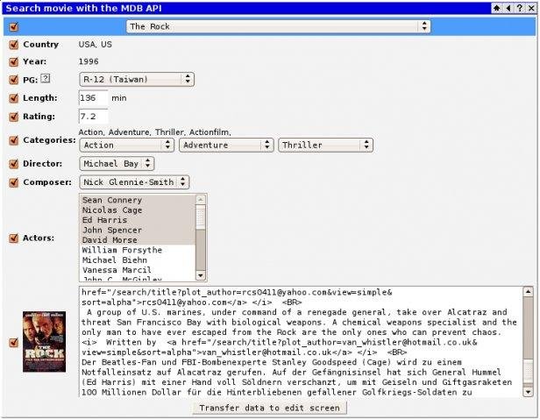
Task: Select Sean Connery in the actors list
Action: click(x=138, y=200)
